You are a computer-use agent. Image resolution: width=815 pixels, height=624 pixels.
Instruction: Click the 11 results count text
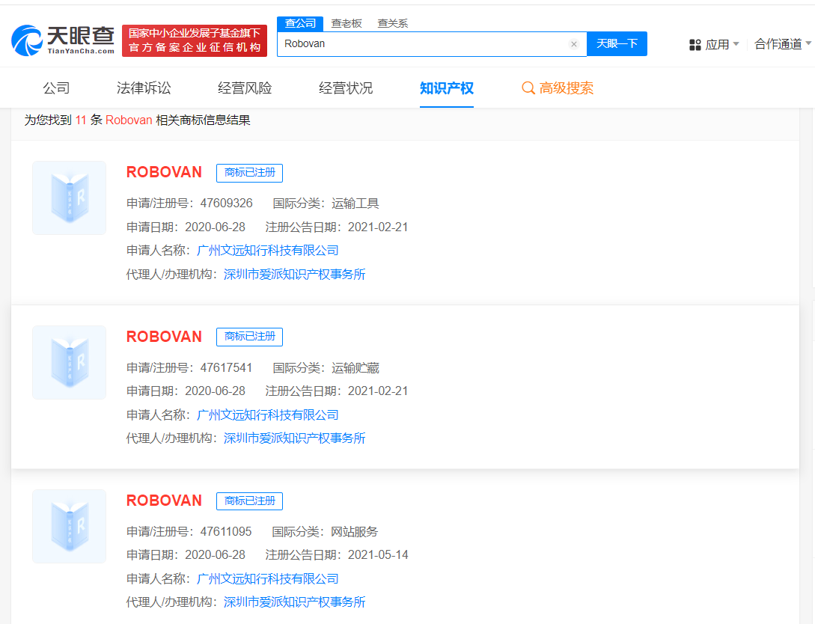tap(81, 120)
